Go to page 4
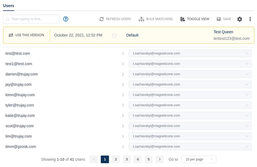 click(x=138, y=159)
